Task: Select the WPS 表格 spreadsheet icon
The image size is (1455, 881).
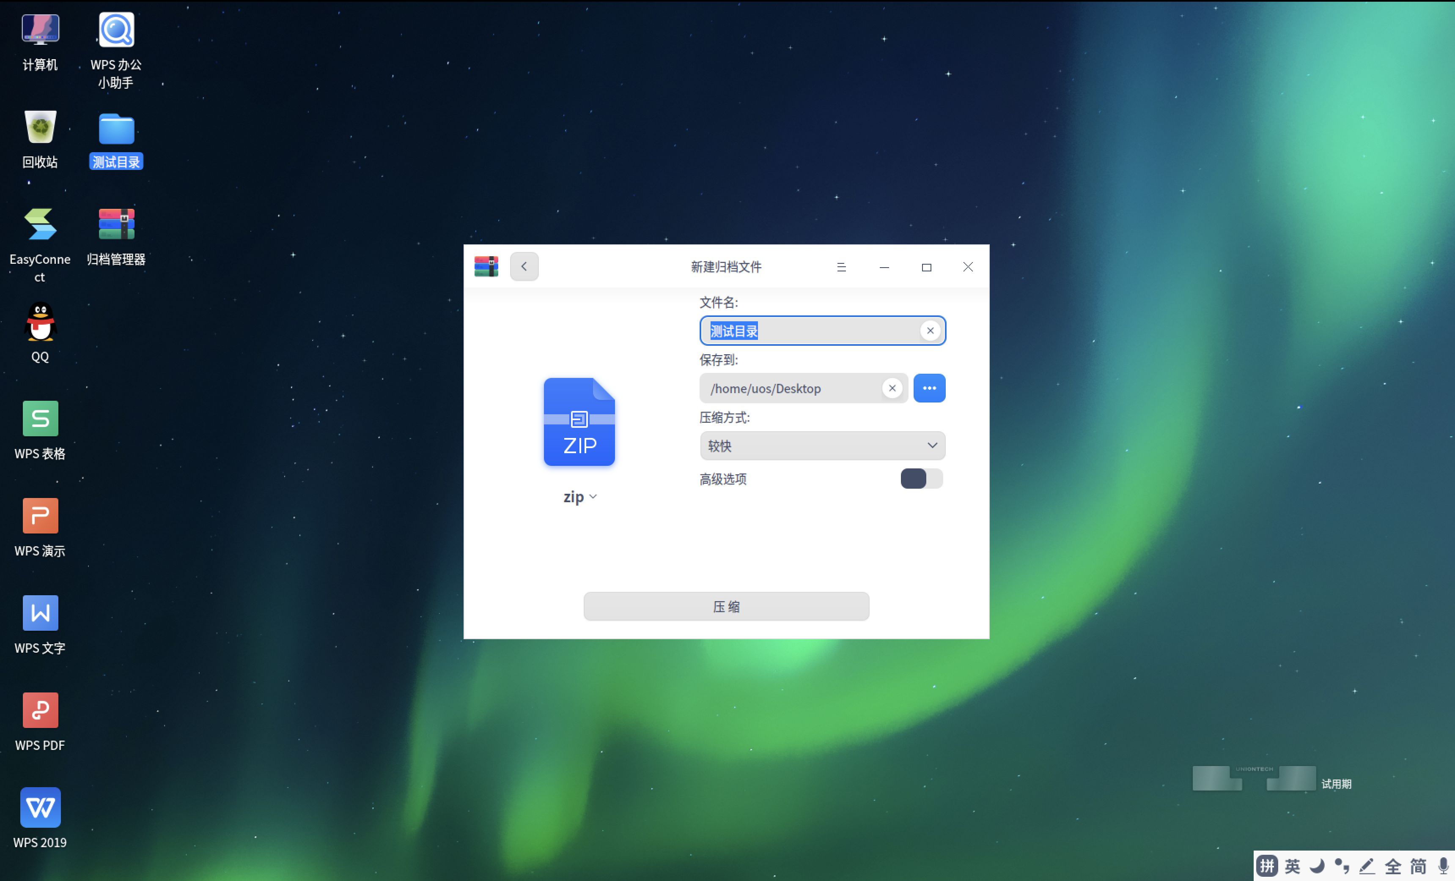Action: click(40, 419)
